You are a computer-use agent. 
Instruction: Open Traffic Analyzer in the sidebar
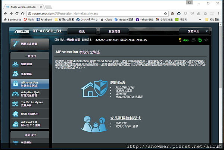30,104
